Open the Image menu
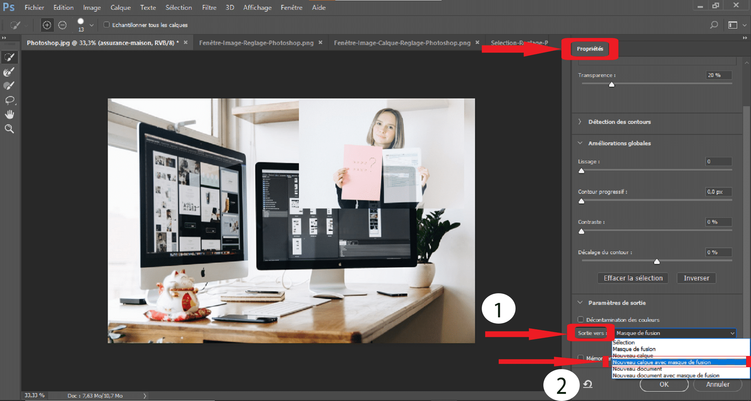 [x=92, y=8]
